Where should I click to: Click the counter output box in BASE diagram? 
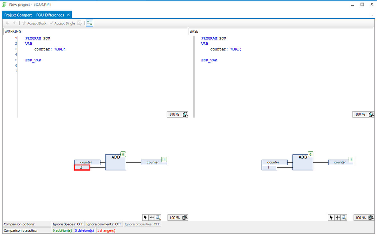tap(341, 162)
